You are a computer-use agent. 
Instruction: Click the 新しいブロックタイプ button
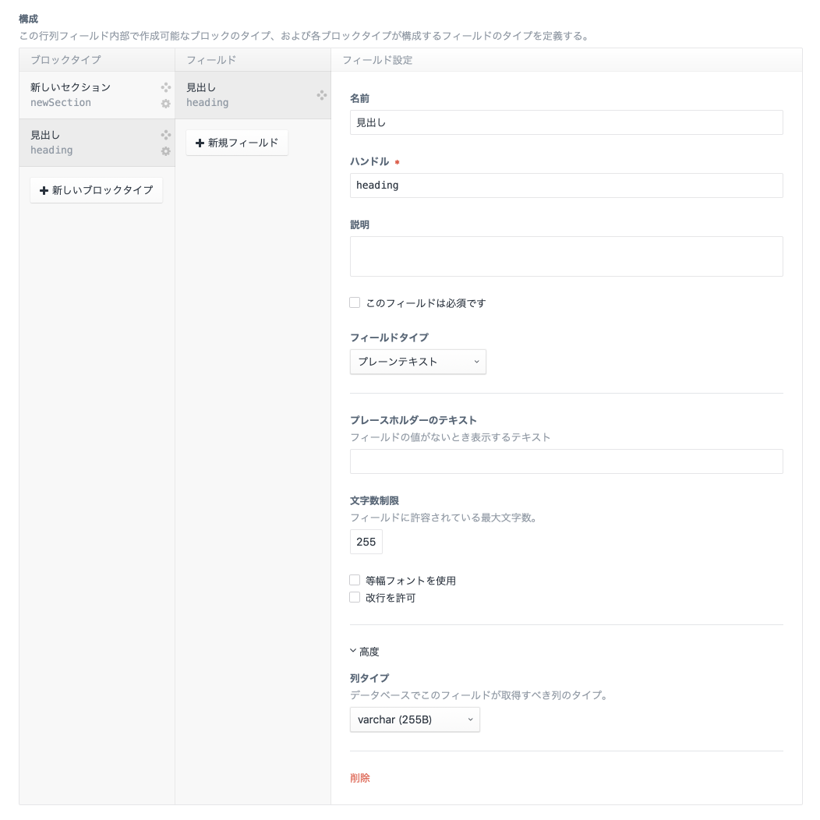(x=96, y=190)
